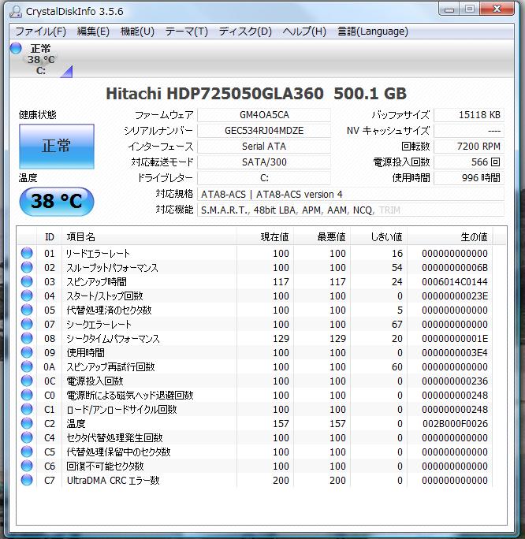Click status orb for C1 ロード/アンロードサイクル回数
The height and width of the screenshot is (539, 525).
27,409
